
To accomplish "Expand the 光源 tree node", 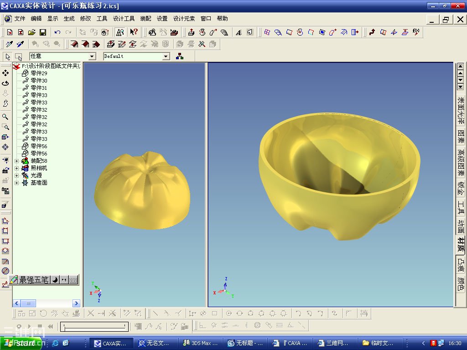I will coord(17,175).
